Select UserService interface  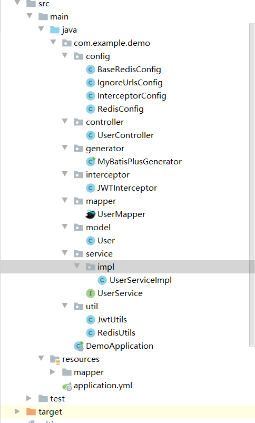120,293
